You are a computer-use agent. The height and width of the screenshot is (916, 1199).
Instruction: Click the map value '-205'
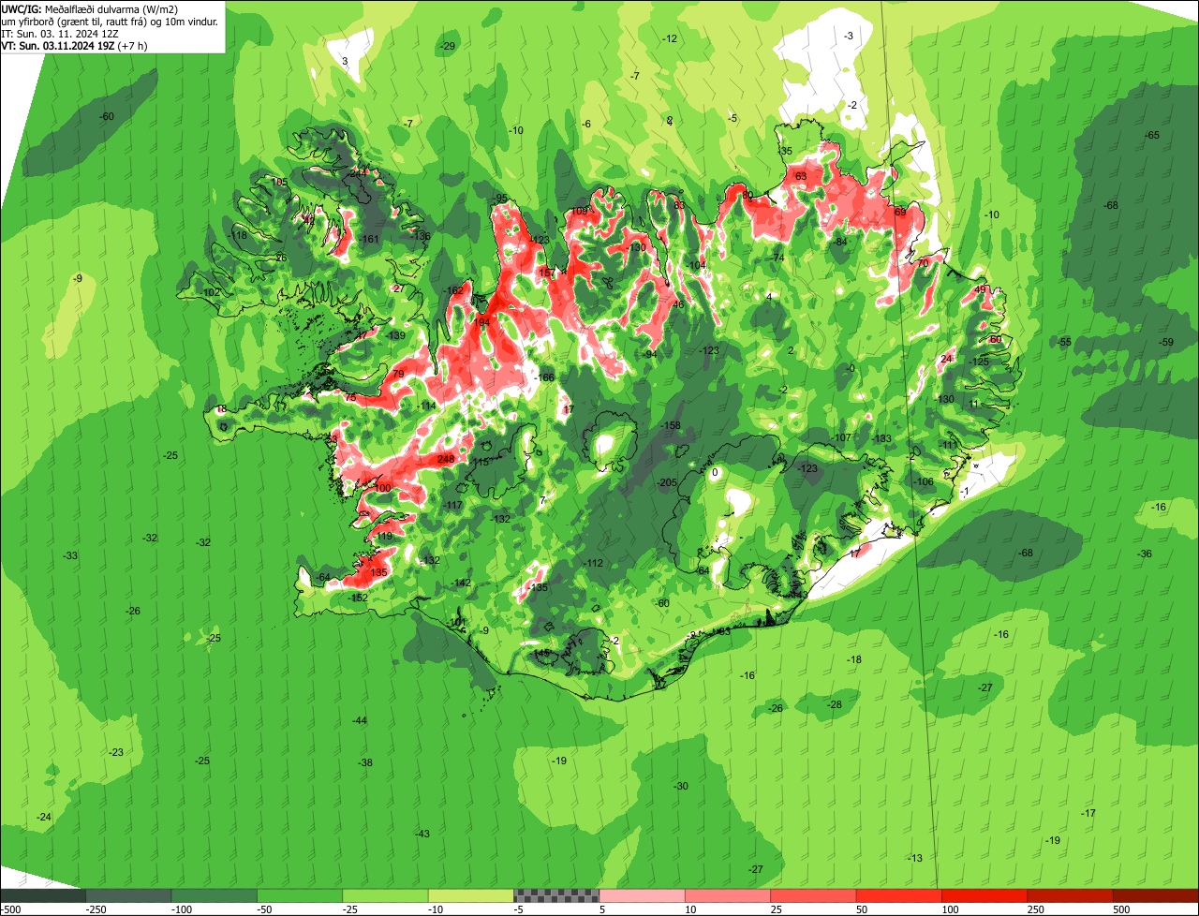point(667,482)
